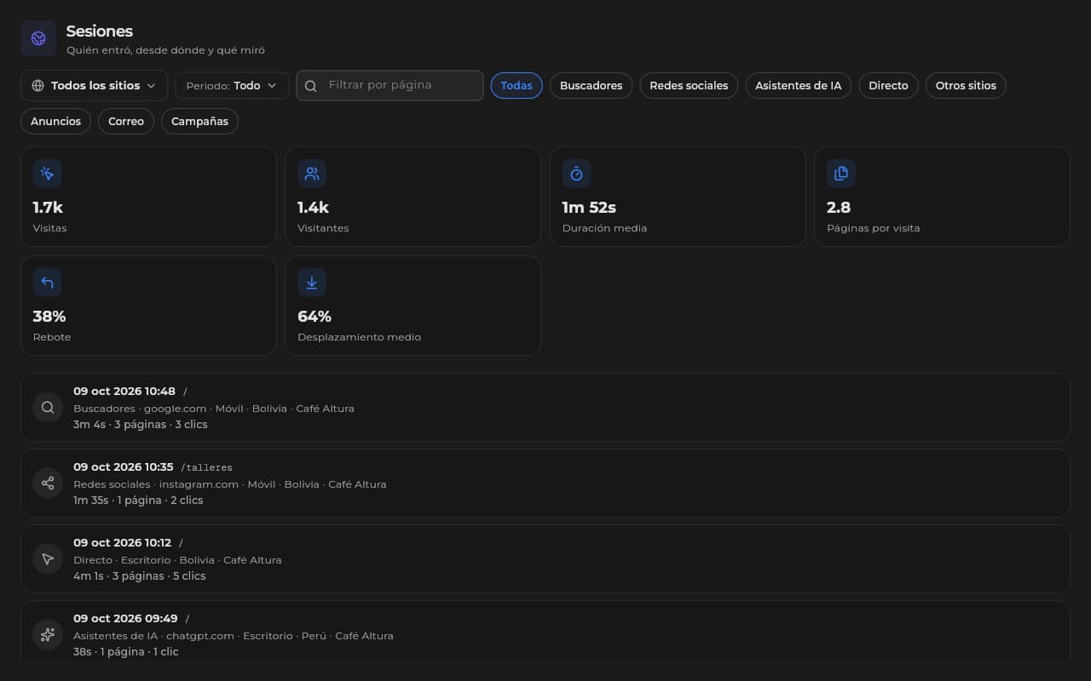Click the Rebote return-arrow icon
The image size is (1091, 681).
coord(47,283)
